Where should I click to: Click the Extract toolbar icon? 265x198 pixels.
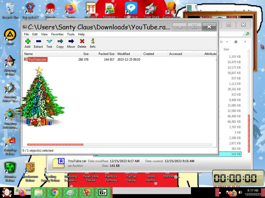tap(38, 43)
